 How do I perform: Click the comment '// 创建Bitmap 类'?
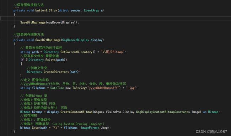34,96
